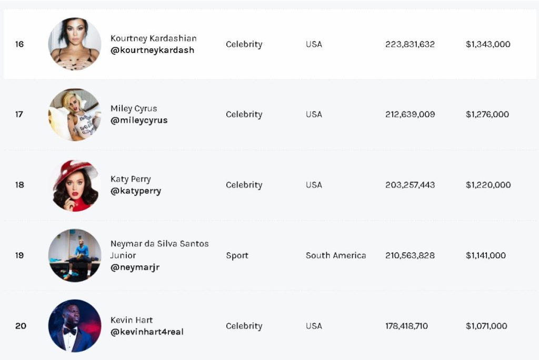This screenshot has width=539, height=360.
Task: Select the Kourtney Kardashian name text
Action: 153,38
